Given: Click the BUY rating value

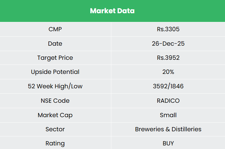Looking at the screenshot, I should tap(168, 143).
